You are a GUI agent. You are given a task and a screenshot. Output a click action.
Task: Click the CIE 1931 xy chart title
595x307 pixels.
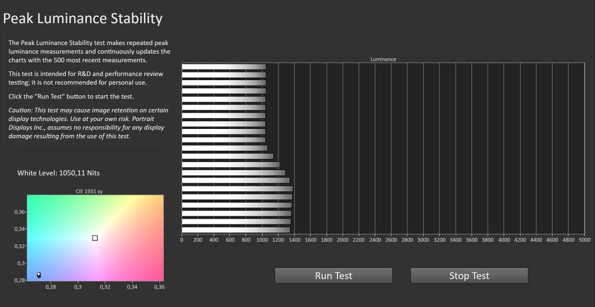[89, 191]
